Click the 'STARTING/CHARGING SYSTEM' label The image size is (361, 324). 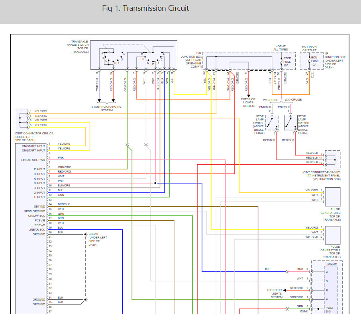(106, 109)
